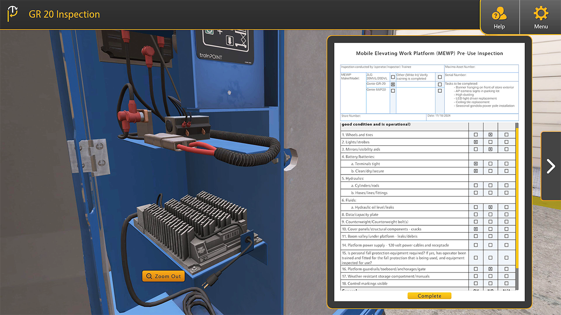Mark Lights/strobes as NO

click(490, 142)
